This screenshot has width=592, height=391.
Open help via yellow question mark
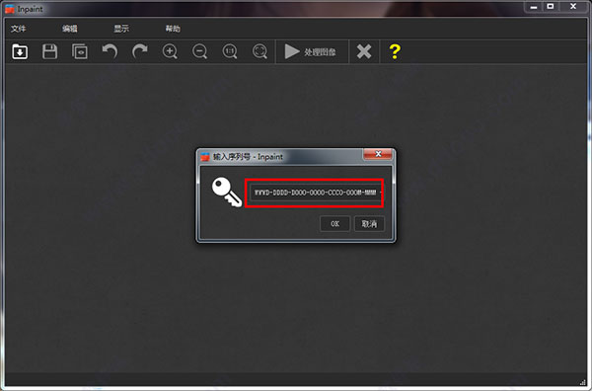[395, 51]
